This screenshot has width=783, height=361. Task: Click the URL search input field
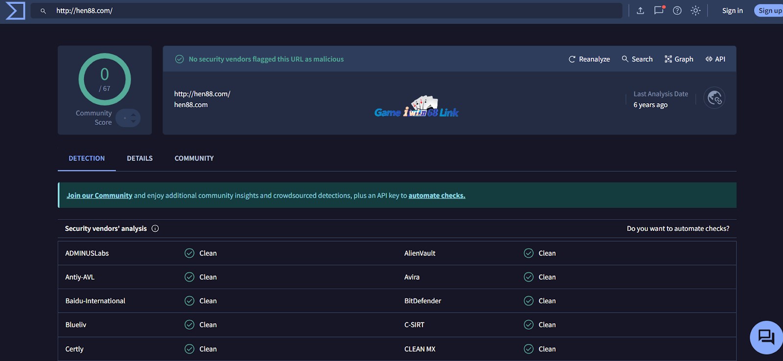coord(326,11)
